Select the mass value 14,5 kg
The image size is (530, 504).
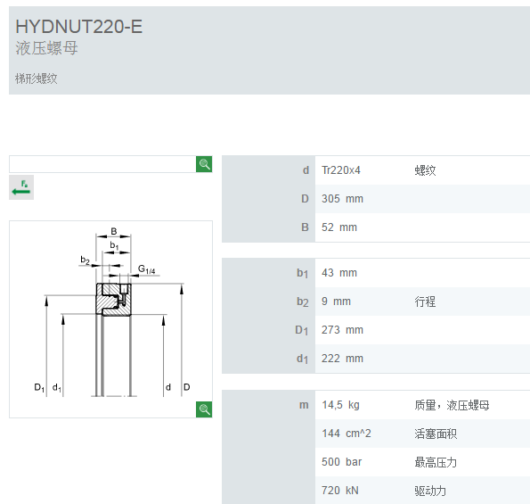340,405
